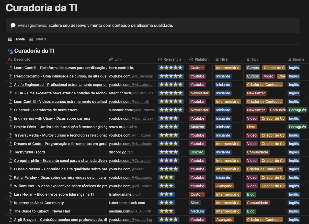Click the speech bubble callout icon
The height and width of the screenshot is (224, 309).
13,26
